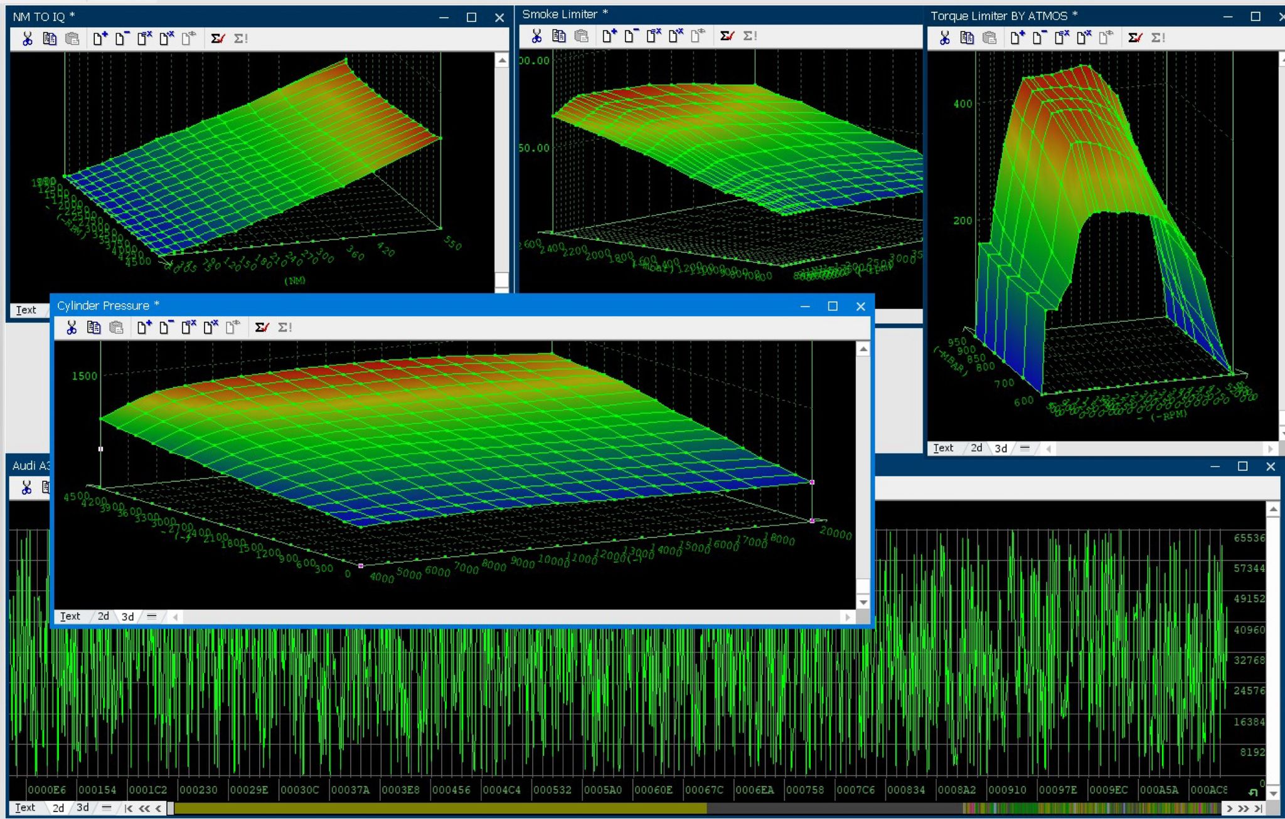The image size is (1285, 819).
Task: Select 2d tab in Cylinder Pressure window
Action: pos(104,616)
